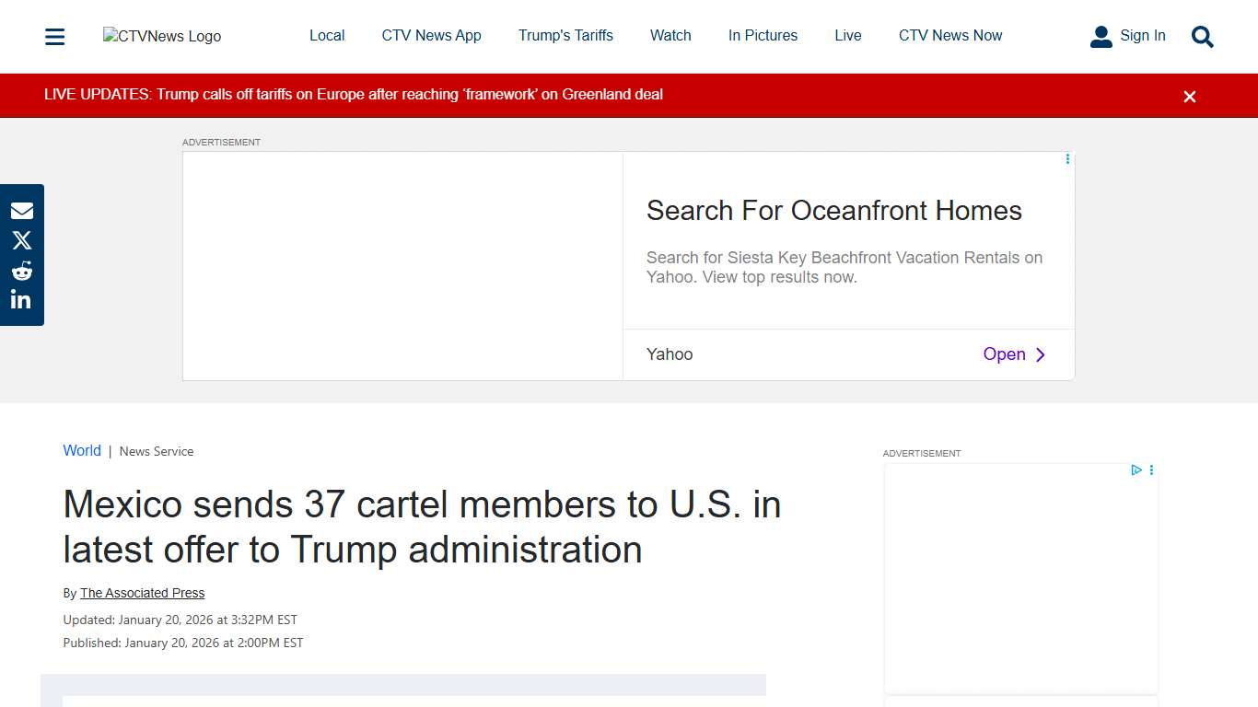The height and width of the screenshot is (707, 1258).
Task: Open the hamburger navigation menu
Action: (x=54, y=36)
